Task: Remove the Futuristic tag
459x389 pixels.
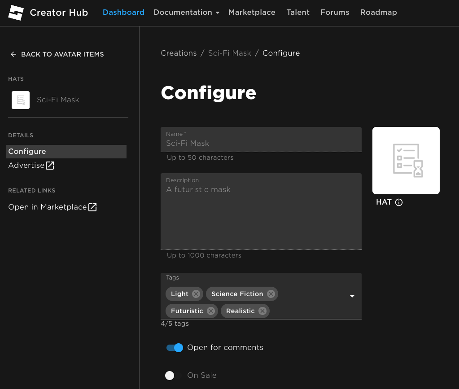Action: 210,311
